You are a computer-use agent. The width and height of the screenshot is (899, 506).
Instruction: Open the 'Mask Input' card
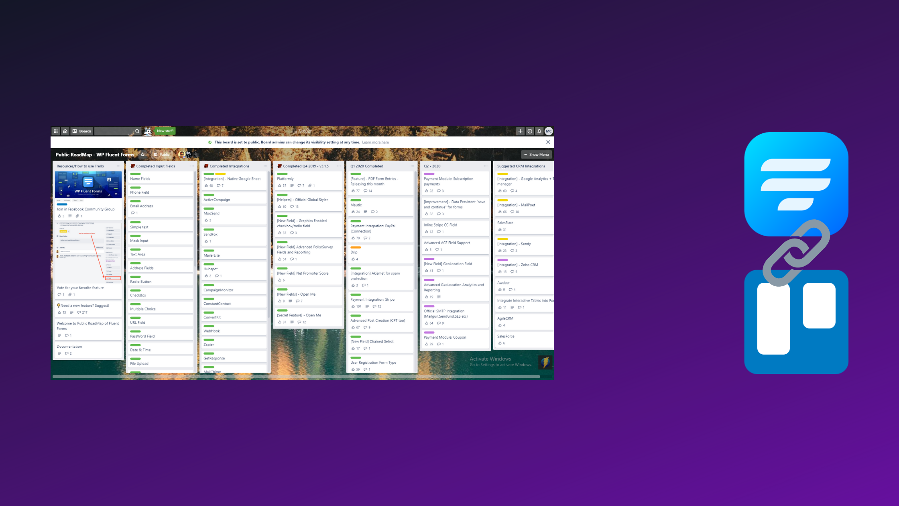pos(161,239)
